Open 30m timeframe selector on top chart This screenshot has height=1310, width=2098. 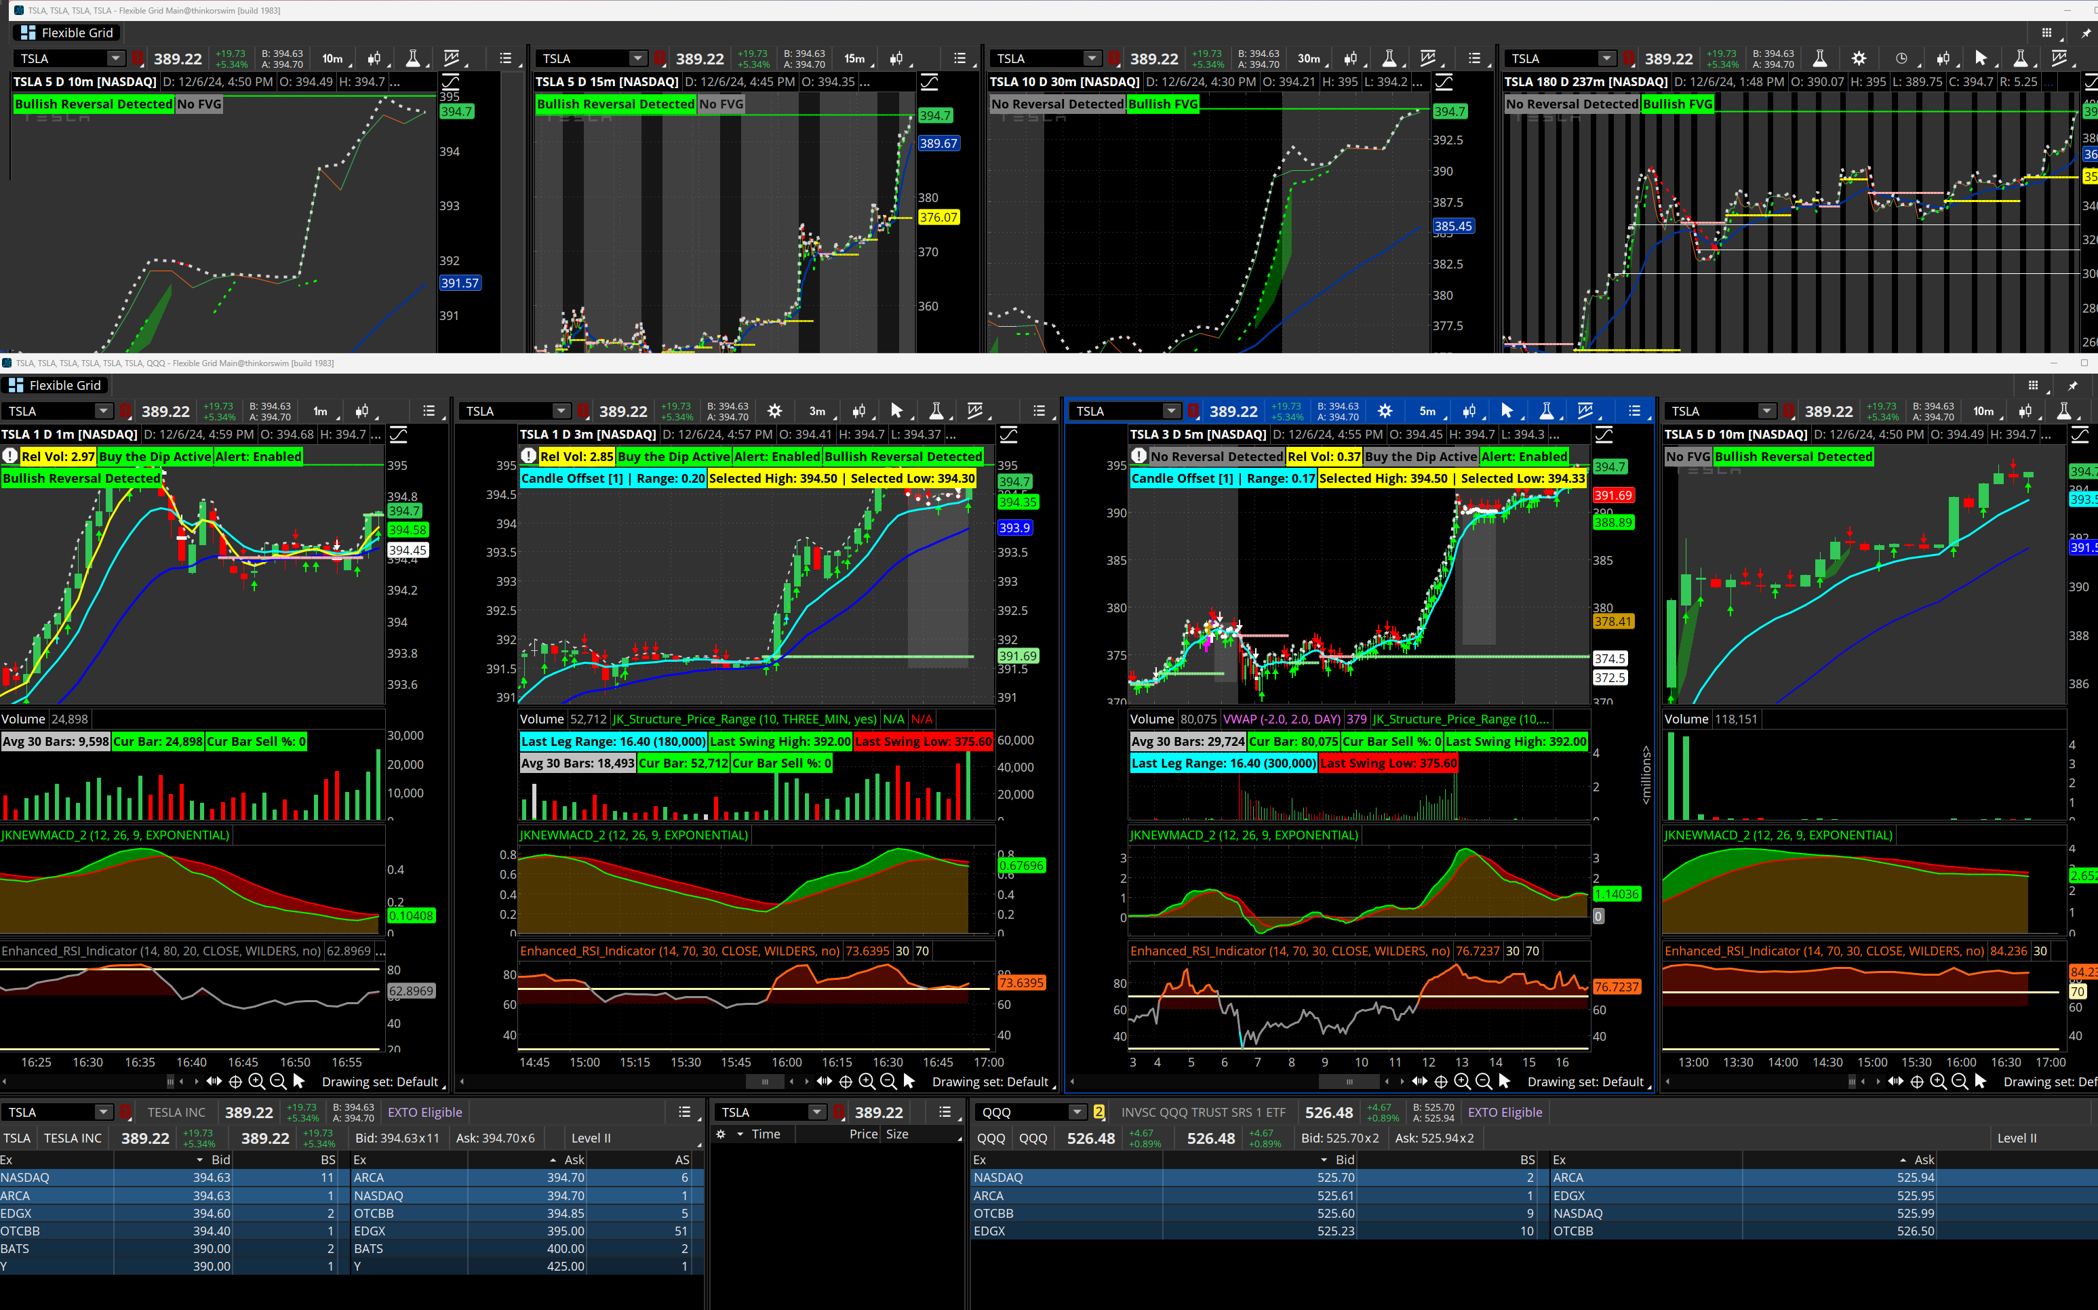click(1310, 58)
